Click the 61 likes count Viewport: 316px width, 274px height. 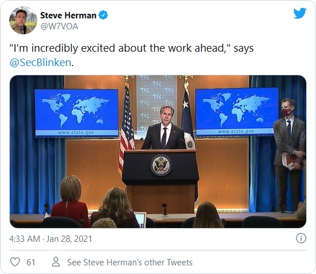click(x=31, y=263)
